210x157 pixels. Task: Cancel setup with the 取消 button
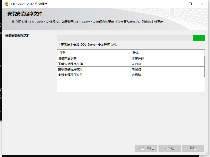(x=193, y=148)
